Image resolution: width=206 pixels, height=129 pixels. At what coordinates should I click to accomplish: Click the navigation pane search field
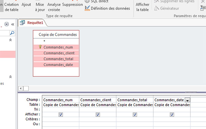pos(4,33)
